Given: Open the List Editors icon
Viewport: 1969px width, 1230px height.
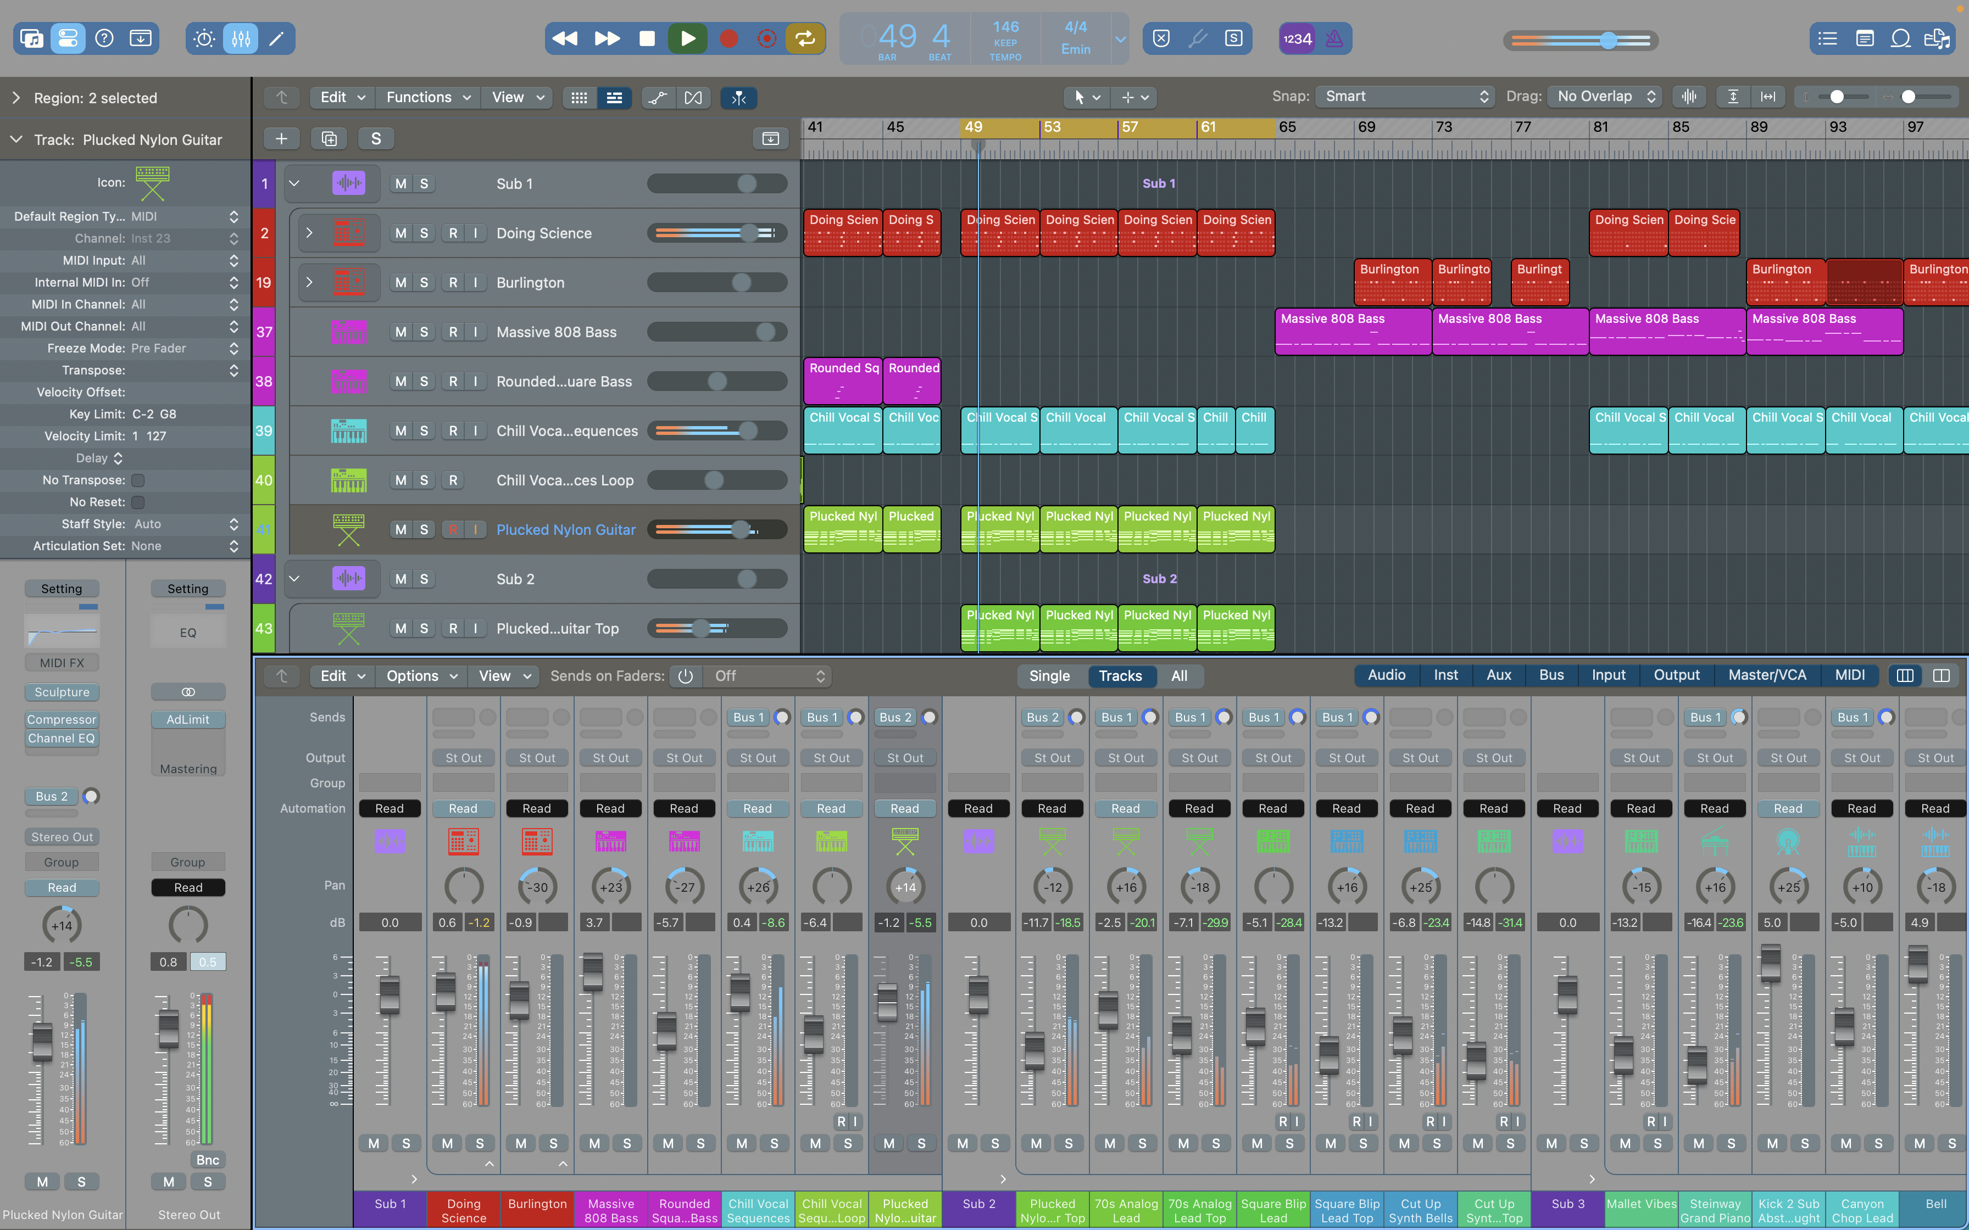Looking at the screenshot, I should [1827, 38].
